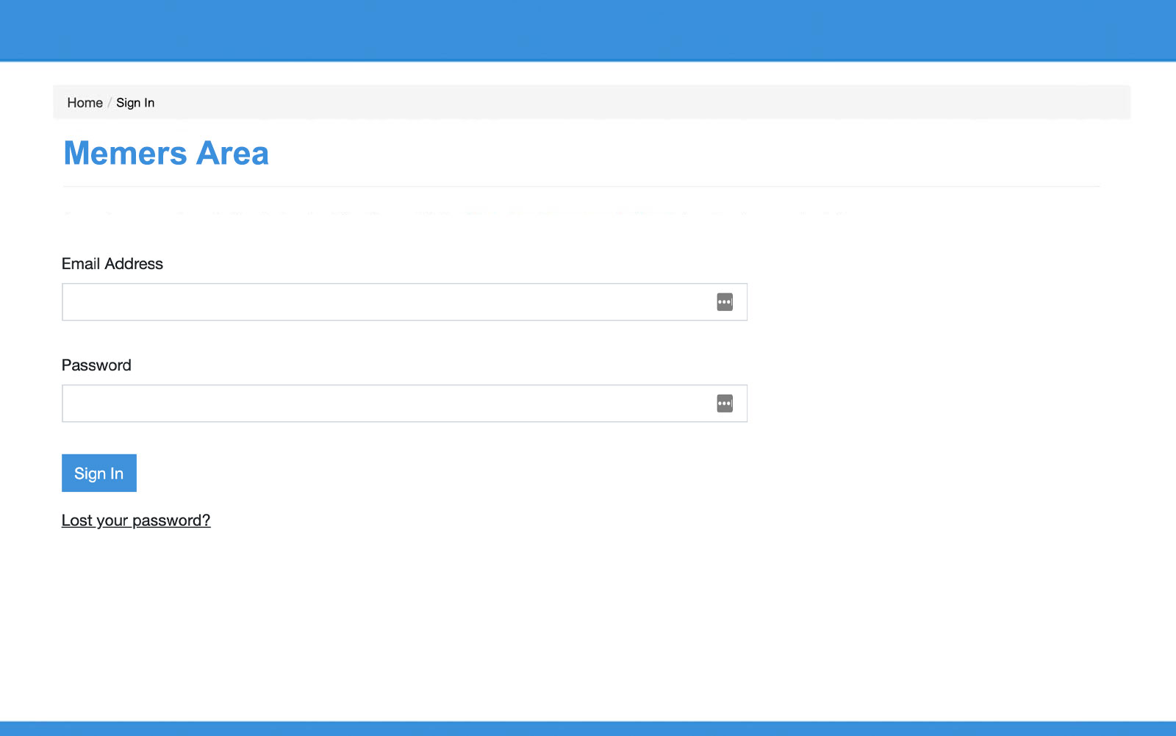The height and width of the screenshot is (736, 1176).
Task: Focus the Email Address input field
Action: [367, 301]
